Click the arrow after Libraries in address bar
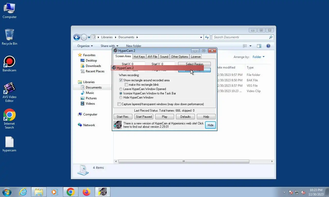 pos(116,37)
